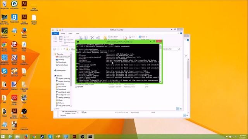This screenshot has width=248, height=139.
Task: Open the New item dropdown
Action: (114, 37)
